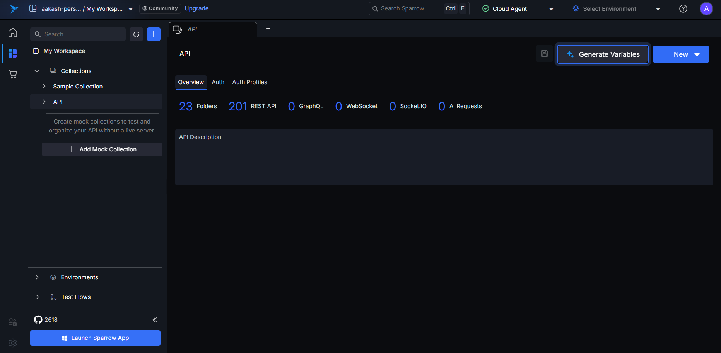Open the Home sidebar icon
Image resolution: width=721 pixels, height=353 pixels.
pyautogui.click(x=13, y=32)
